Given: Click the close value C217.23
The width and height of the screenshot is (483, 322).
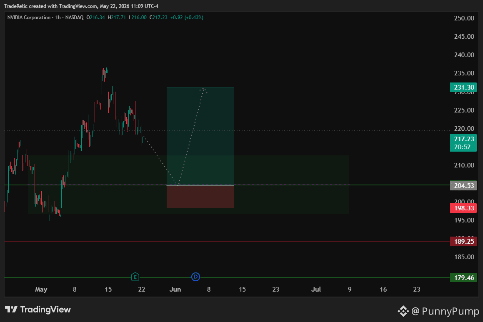Looking at the screenshot, I should (158, 17).
